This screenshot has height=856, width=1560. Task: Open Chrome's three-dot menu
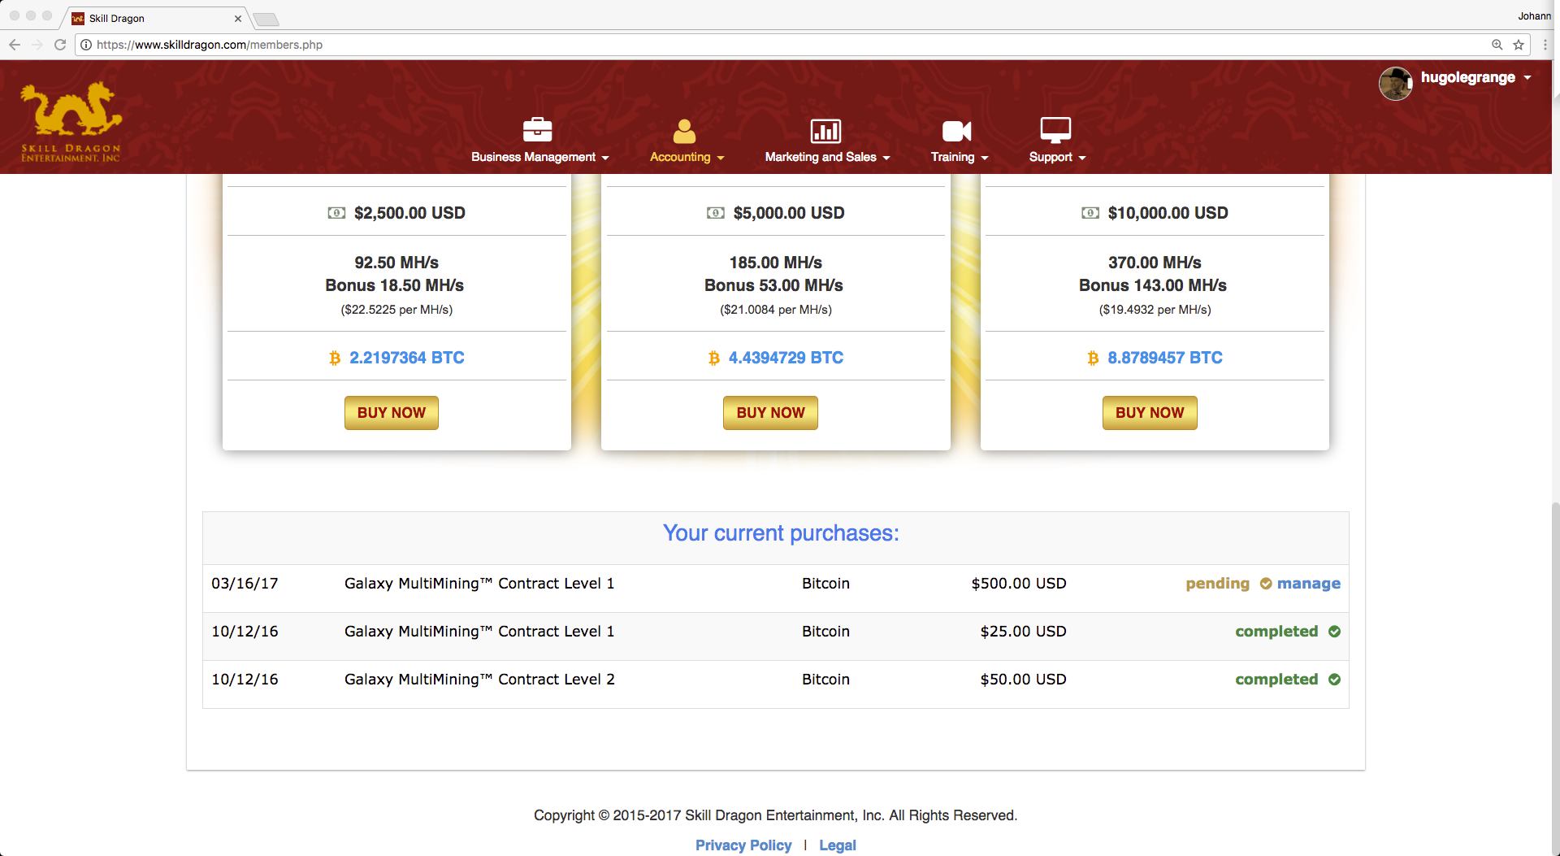1545,45
